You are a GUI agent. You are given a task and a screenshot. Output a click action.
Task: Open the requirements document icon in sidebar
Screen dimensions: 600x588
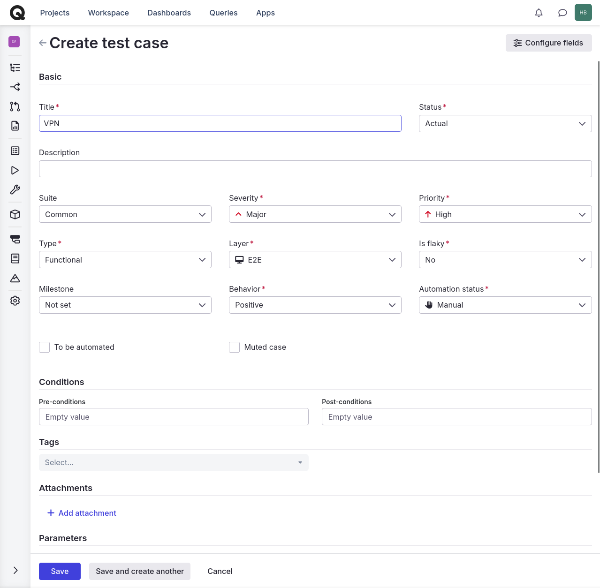click(15, 258)
